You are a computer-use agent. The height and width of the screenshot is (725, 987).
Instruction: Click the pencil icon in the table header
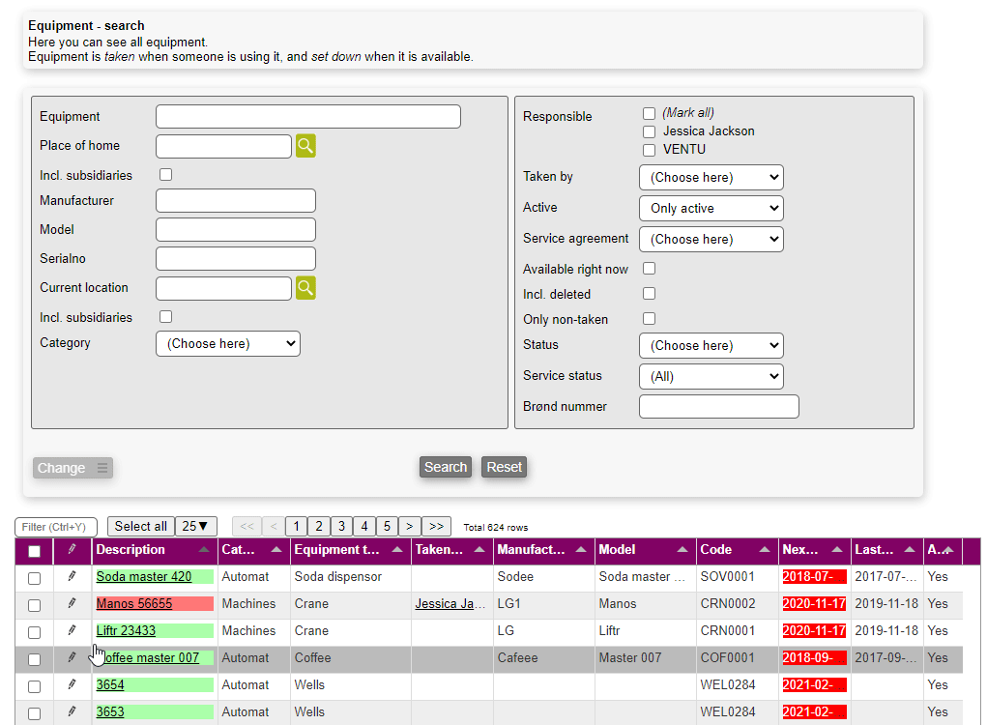point(72,550)
